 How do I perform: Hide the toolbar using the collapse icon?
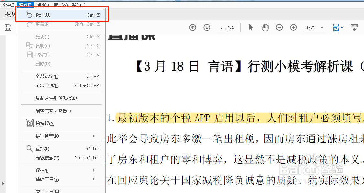[354, 28]
